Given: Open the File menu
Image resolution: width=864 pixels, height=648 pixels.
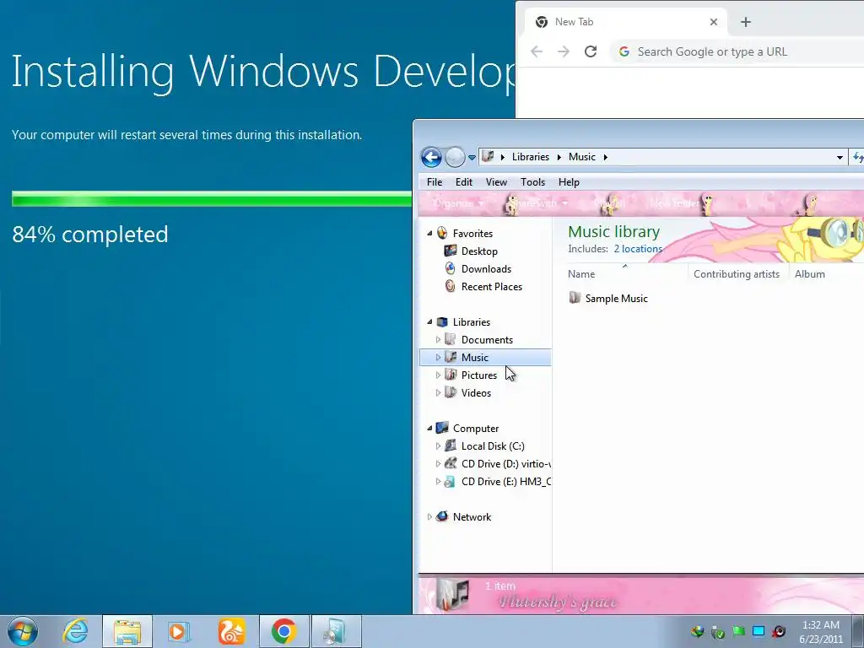Looking at the screenshot, I should 435,182.
